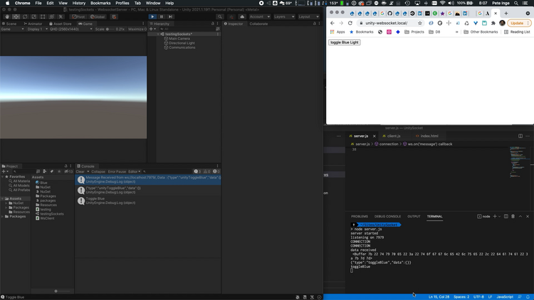
Task: Select the Move tool in Unity toolbar
Action: pos(16,16)
